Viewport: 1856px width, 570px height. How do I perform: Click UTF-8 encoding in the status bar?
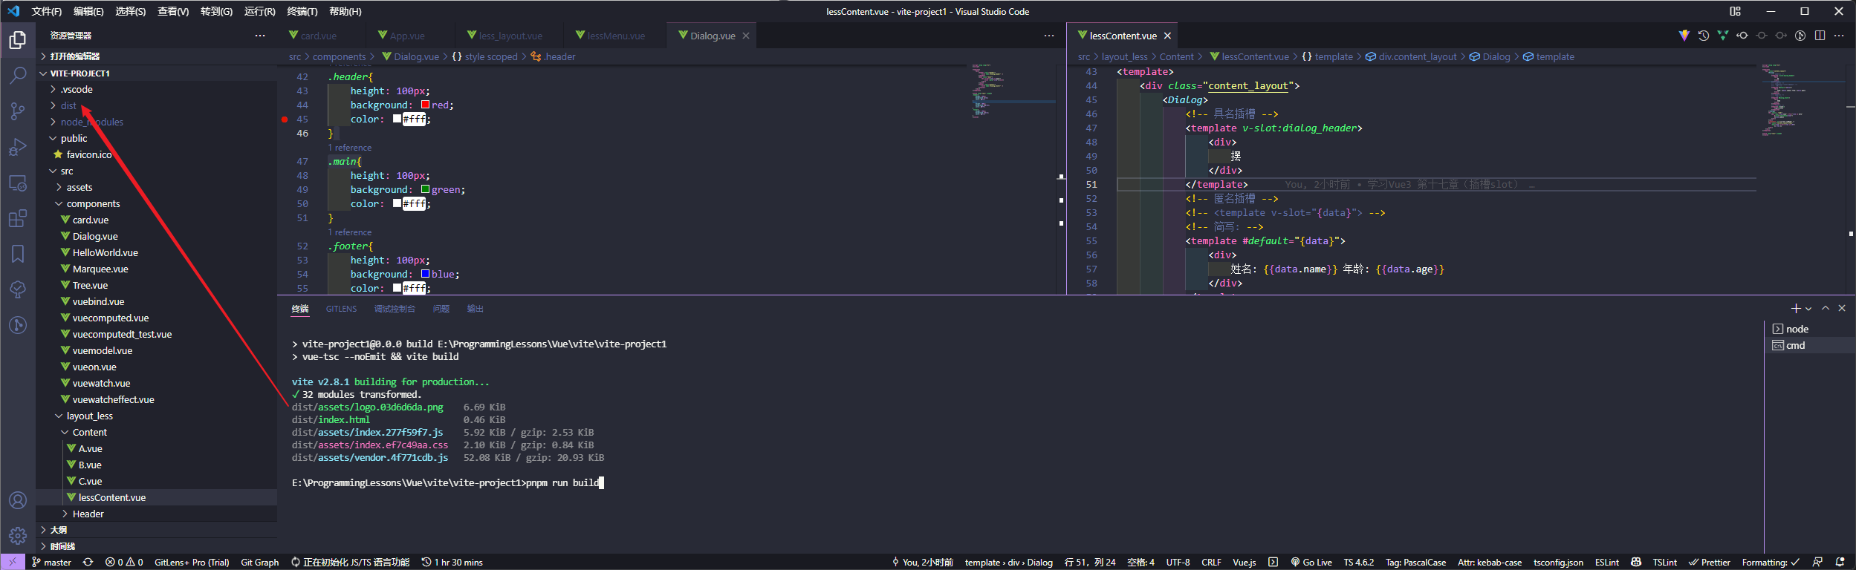(x=1178, y=562)
